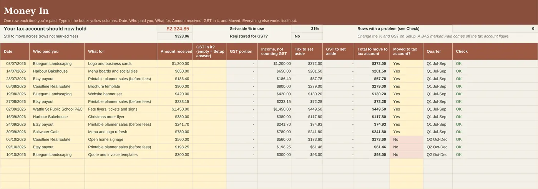Select the $449.50 tax to set aside cell
This screenshot has height=189, width=538.
pos(307,109)
